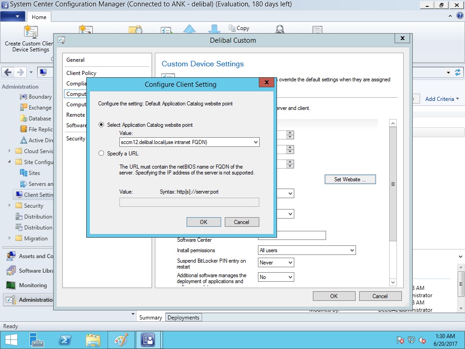Expand the Security tree node
This screenshot has height=349, width=465.
(10, 206)
